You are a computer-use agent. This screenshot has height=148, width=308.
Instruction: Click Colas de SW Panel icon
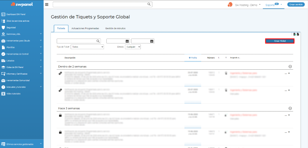point(3,67)
